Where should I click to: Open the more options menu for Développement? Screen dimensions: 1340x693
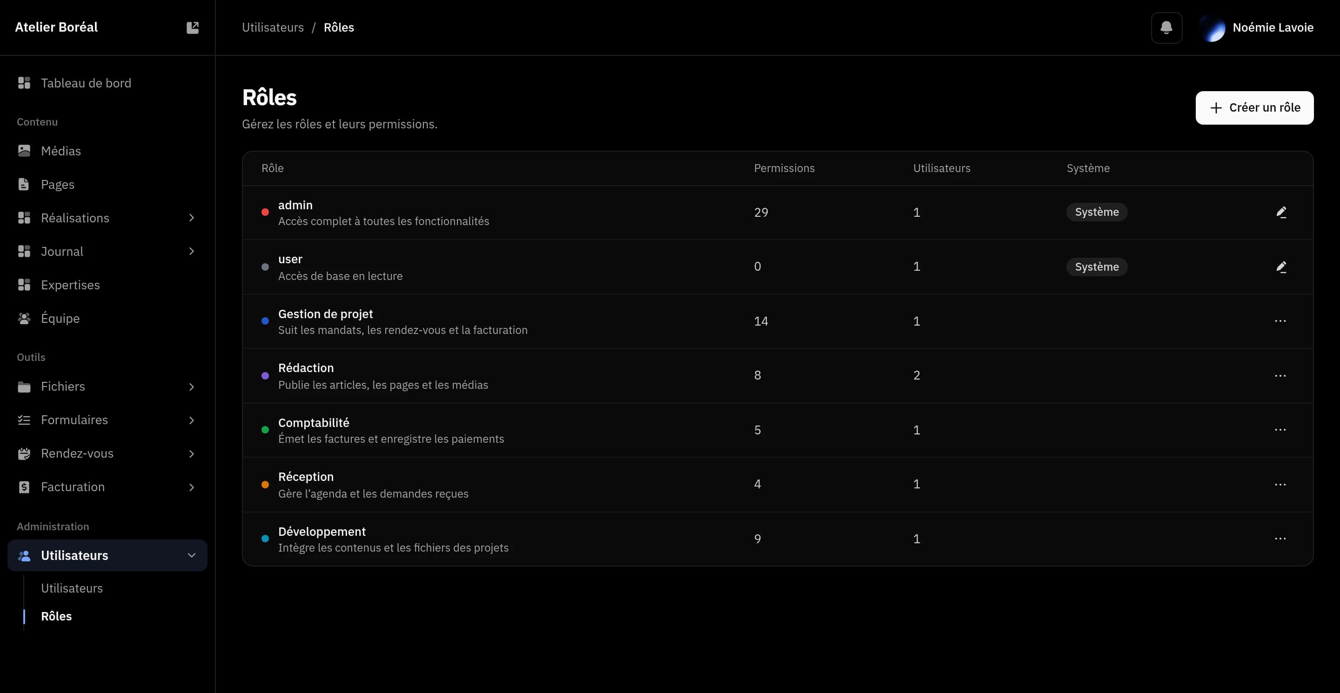1280,539
